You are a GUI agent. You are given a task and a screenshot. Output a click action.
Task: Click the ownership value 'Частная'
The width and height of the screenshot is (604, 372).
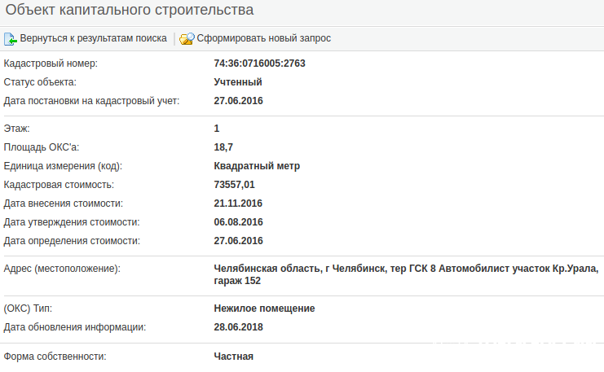234,357
